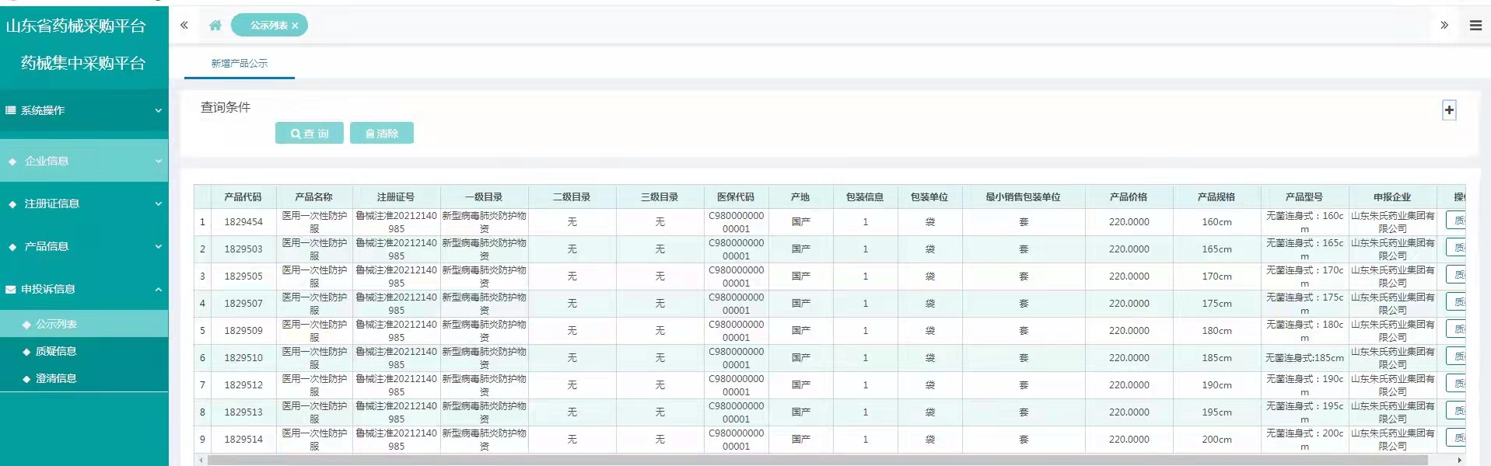
Task: Open the hamburger menu icon
Action: pos(1475,26)
